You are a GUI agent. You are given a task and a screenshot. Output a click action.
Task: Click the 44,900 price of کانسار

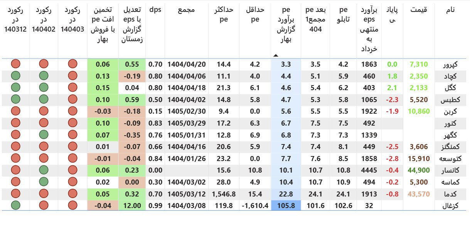(x=417, y=170)
